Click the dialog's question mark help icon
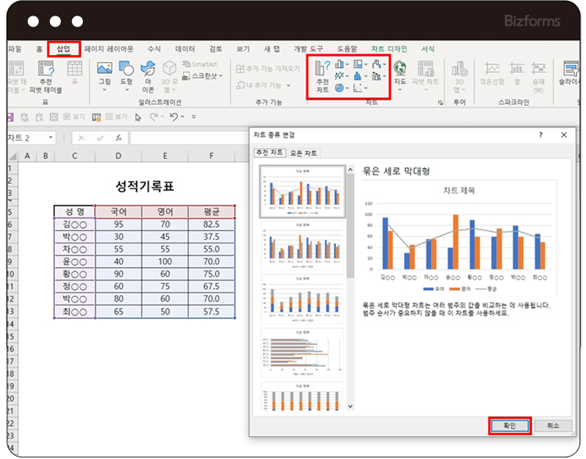586x459 pixels. click(x=541, y=134)
